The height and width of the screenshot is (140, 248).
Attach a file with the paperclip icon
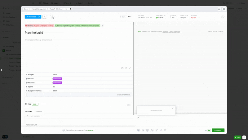[x=165, y=130]
